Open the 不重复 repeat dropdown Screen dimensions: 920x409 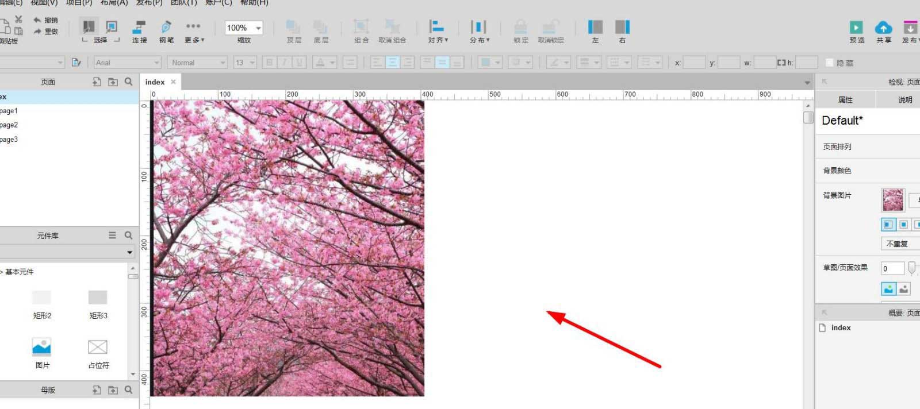click(900, 244)
